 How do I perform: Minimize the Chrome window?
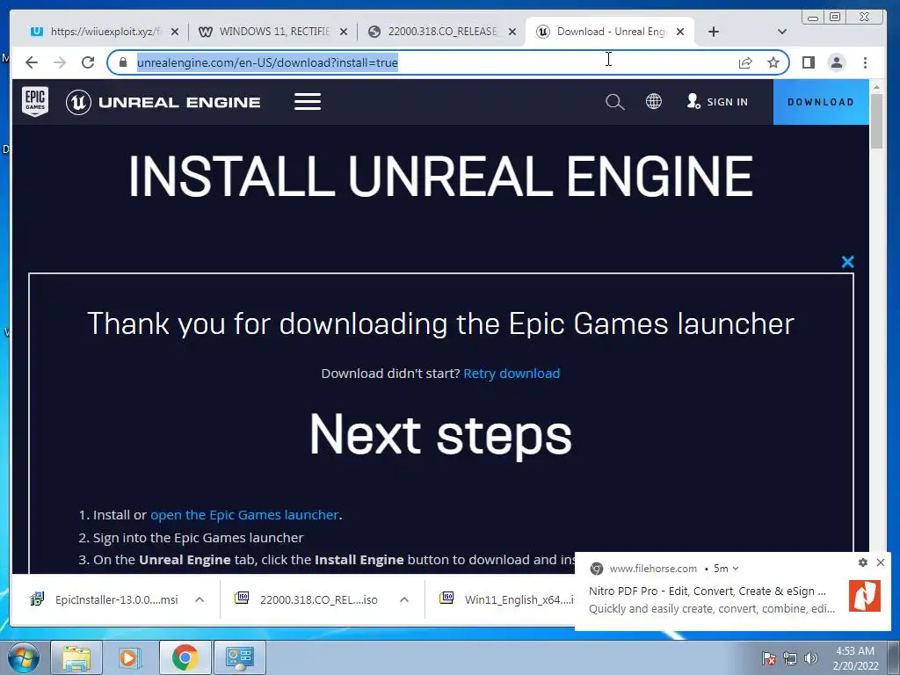click(813, 18)
